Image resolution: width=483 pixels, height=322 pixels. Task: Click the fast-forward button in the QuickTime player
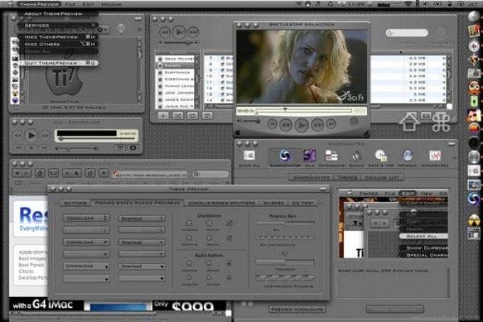(x=318, y=125)
